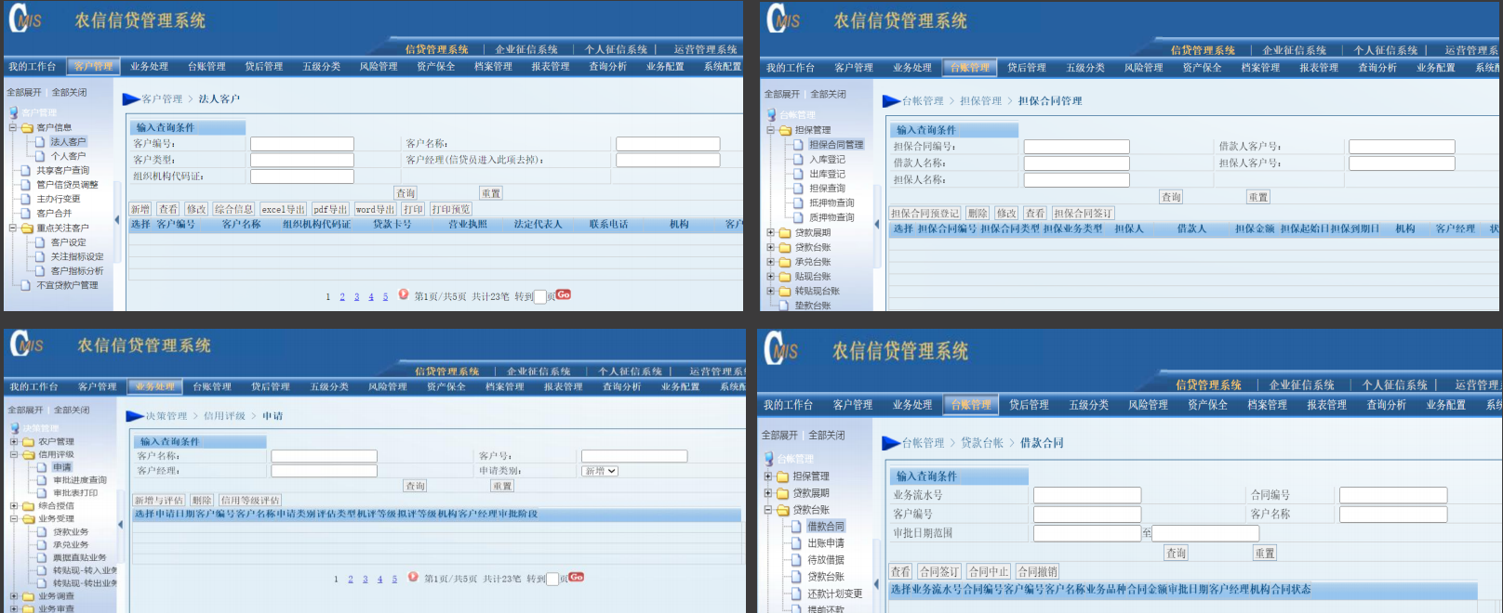Click the document icon beside 待放借据
Viewport: 1503px width, 613px height.
(796, 560)
